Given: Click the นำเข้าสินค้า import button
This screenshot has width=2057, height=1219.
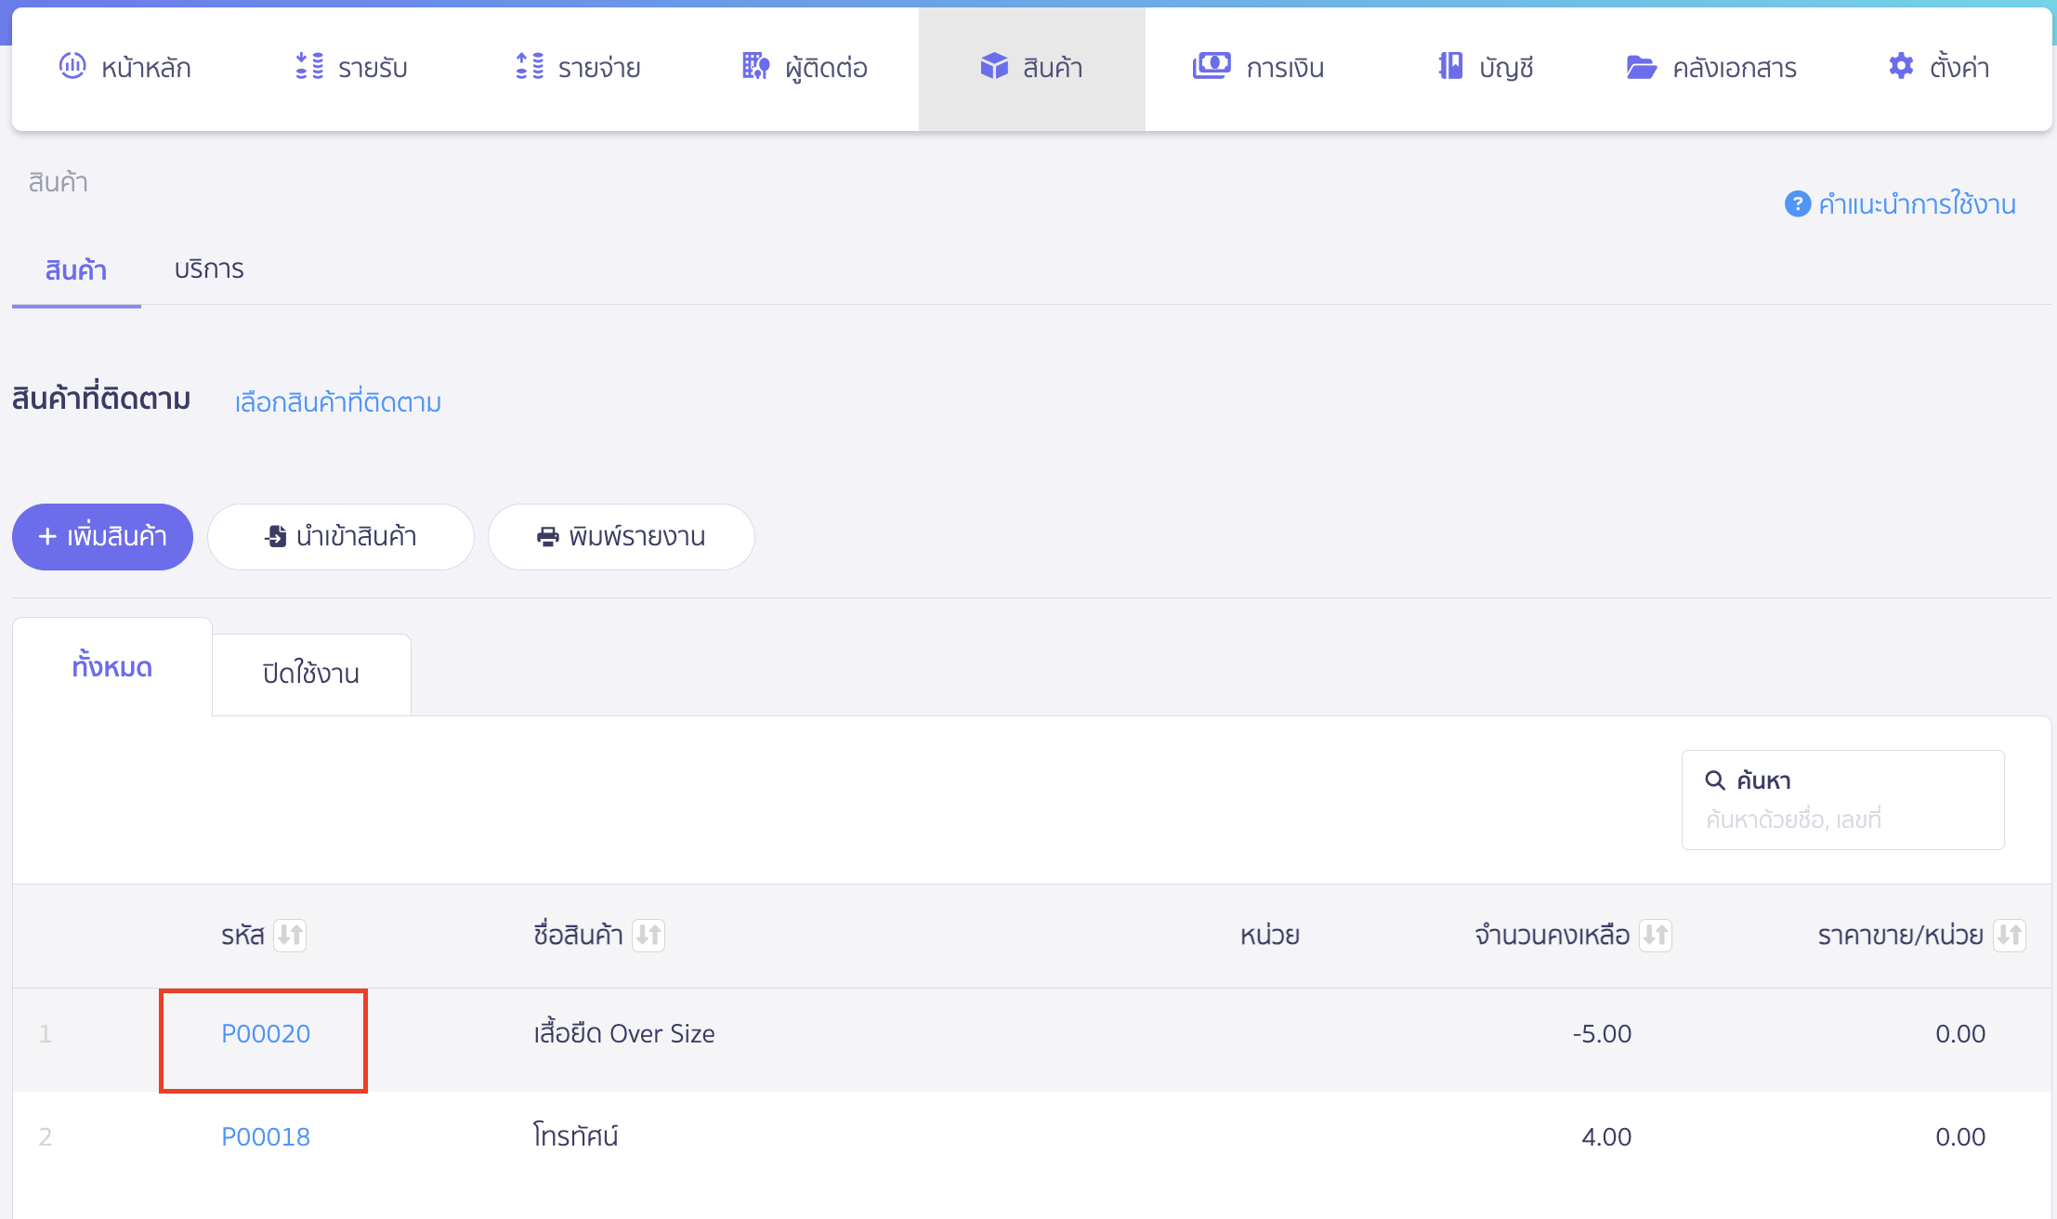Looking at the screenshot, I should 341,537.
